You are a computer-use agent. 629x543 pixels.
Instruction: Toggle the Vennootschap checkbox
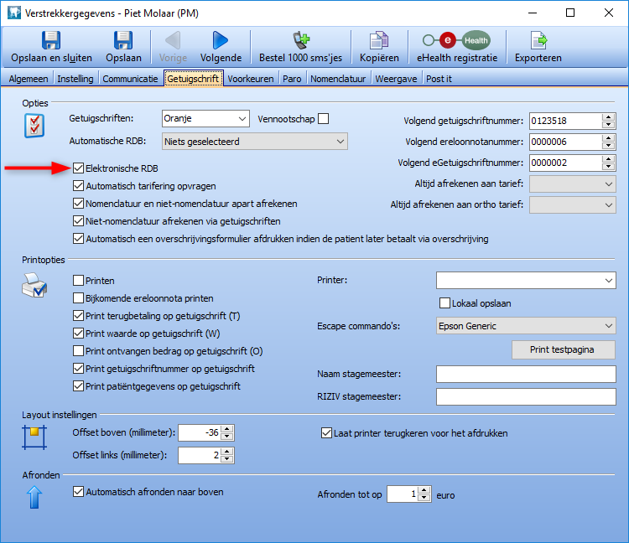point(324,119)
